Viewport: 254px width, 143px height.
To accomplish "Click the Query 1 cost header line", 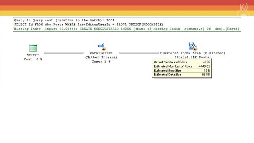I will tap(64, 20).
